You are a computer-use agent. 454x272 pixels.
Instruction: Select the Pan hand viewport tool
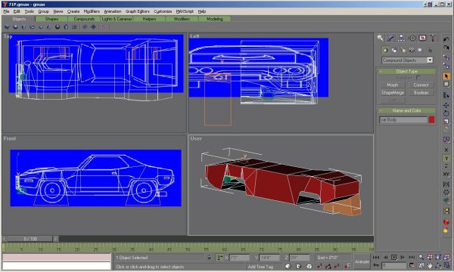pyautogui.click(x=430, y=265)
